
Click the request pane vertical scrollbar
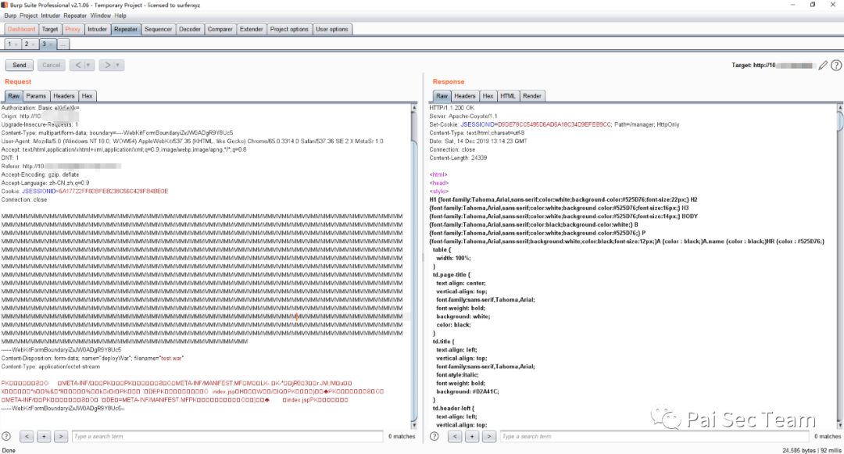click(414, 266)
